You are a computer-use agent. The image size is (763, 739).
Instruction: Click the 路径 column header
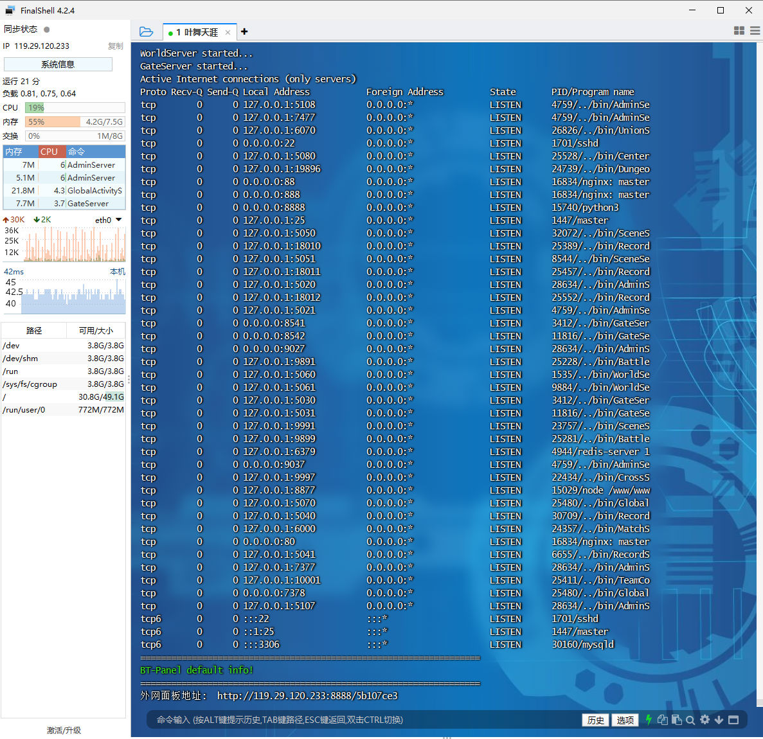click(33, 330)
